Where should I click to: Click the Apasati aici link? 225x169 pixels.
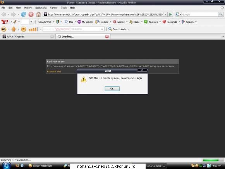tap(54, 71)
